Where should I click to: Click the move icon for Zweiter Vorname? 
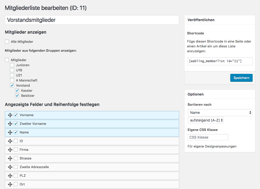pyautogui.click(x=10, y=124)
